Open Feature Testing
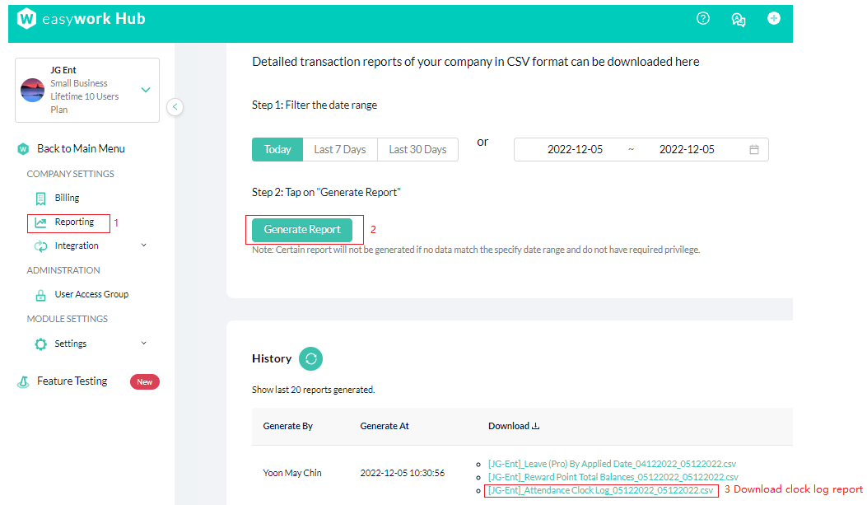 72,381
